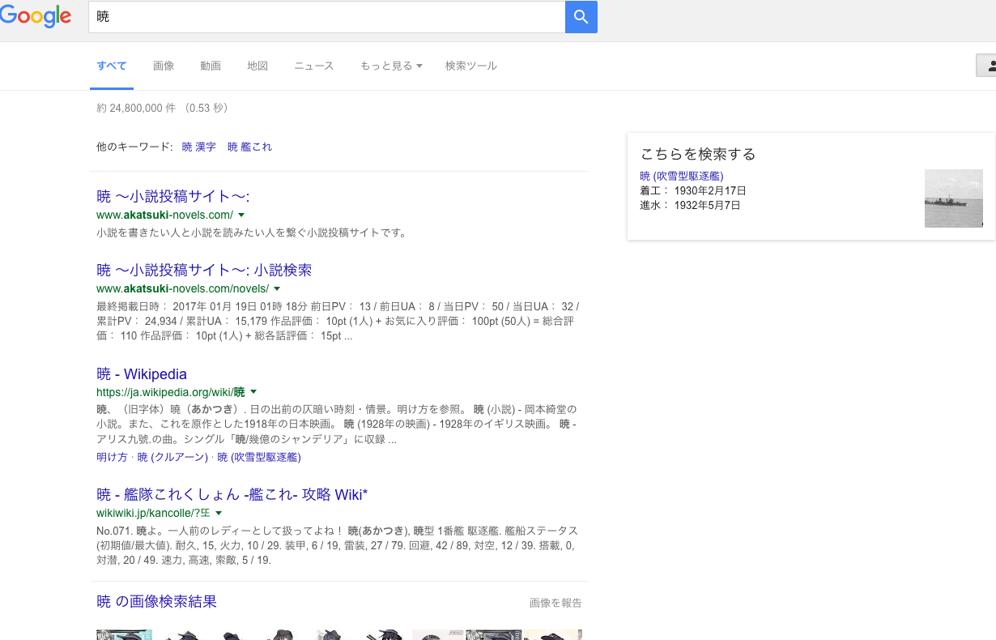Follow the 暁 (吹雪型駆逐艦) sitelink under Wikipedia
This screenshot has height=640, width=996.
[x=259, y=457]
